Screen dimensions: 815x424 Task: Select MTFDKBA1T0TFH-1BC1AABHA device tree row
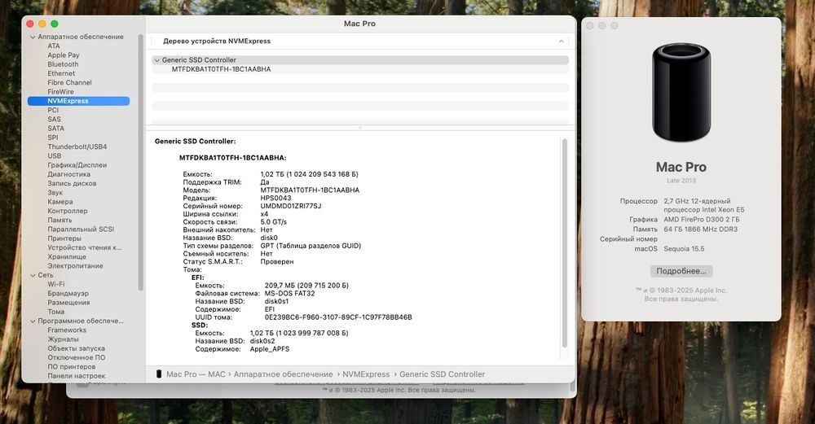360,69
